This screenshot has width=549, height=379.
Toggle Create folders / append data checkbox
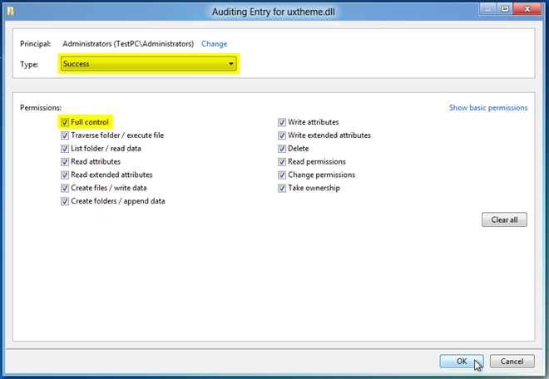(x=65, y=201)
